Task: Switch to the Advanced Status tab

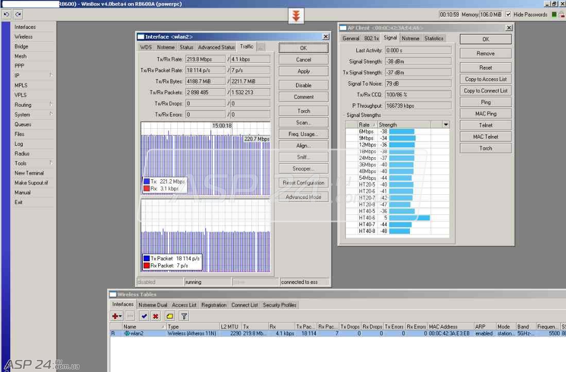Action: click(216, 47)
